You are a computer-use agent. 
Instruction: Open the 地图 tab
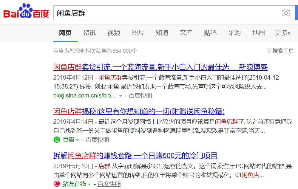[x=258, y=33]
